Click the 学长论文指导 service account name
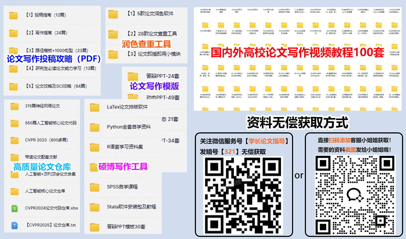 (267, 141)
